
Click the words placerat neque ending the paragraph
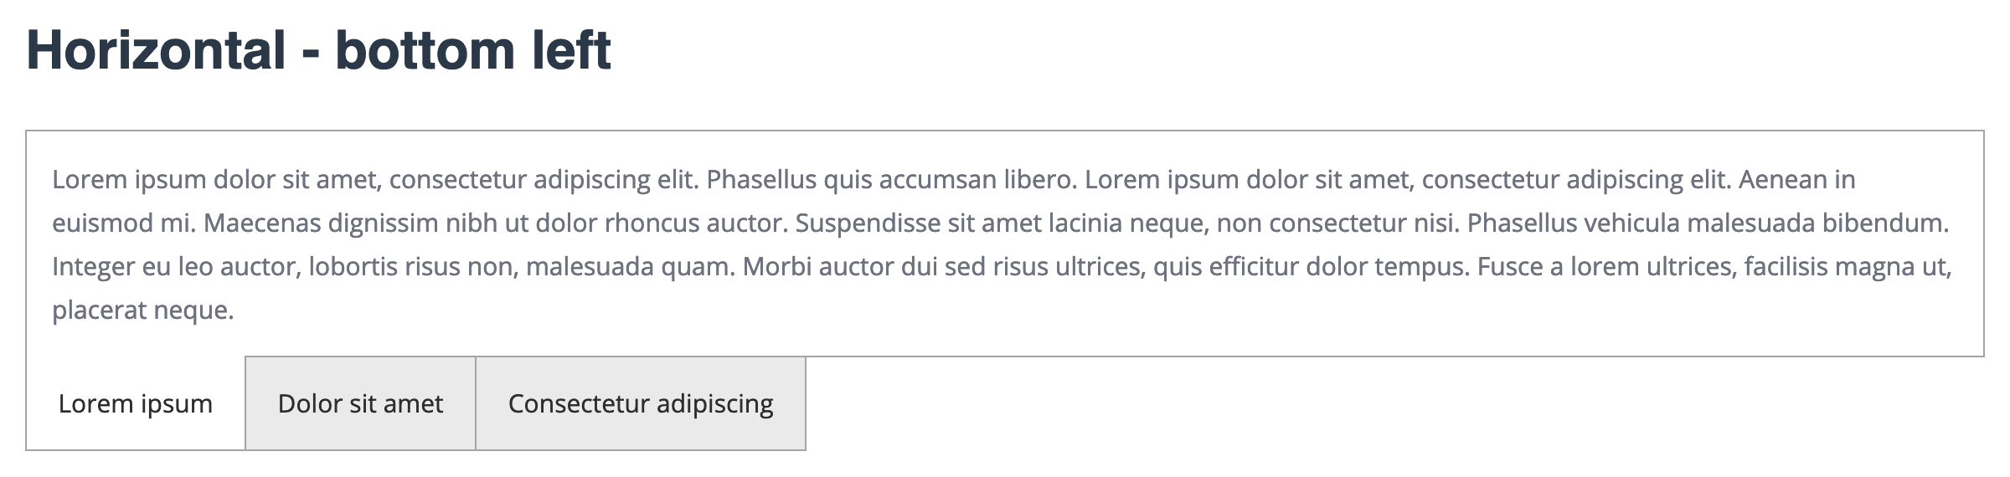tap(142, 310)
